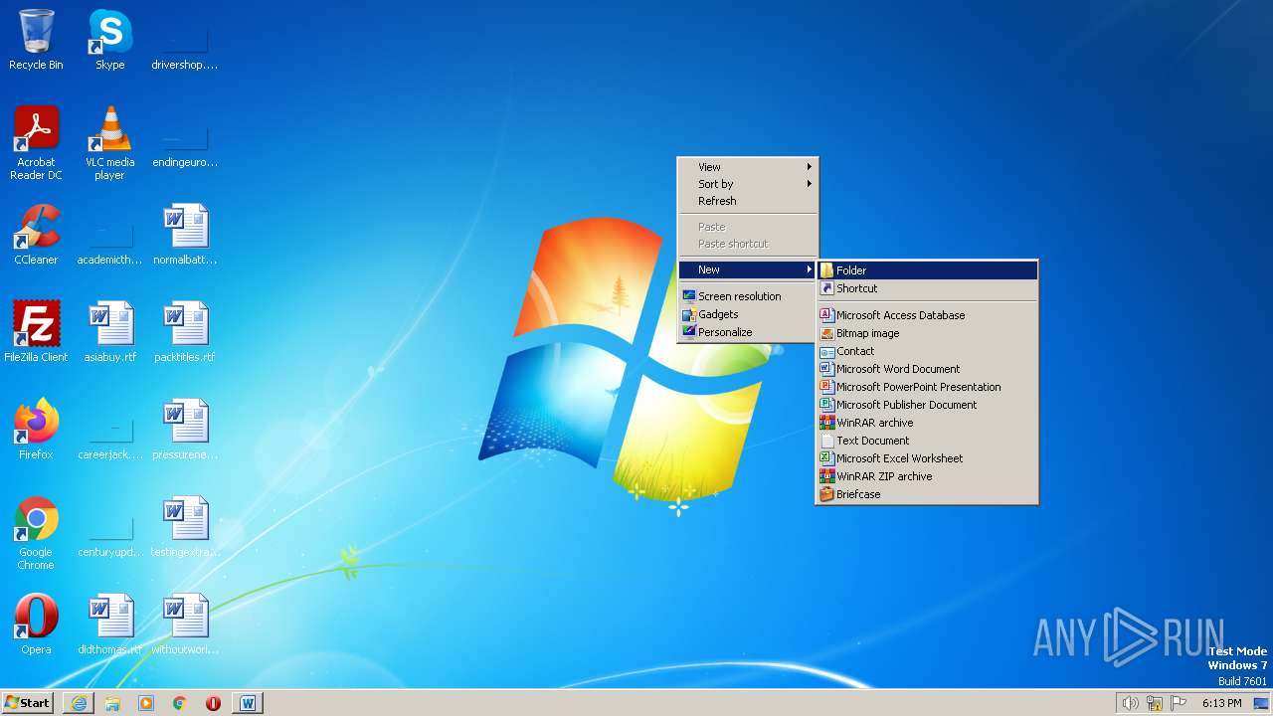Select the packtitles.rtf document icon
1273x716 pixels.
click(x=184, y=332)
